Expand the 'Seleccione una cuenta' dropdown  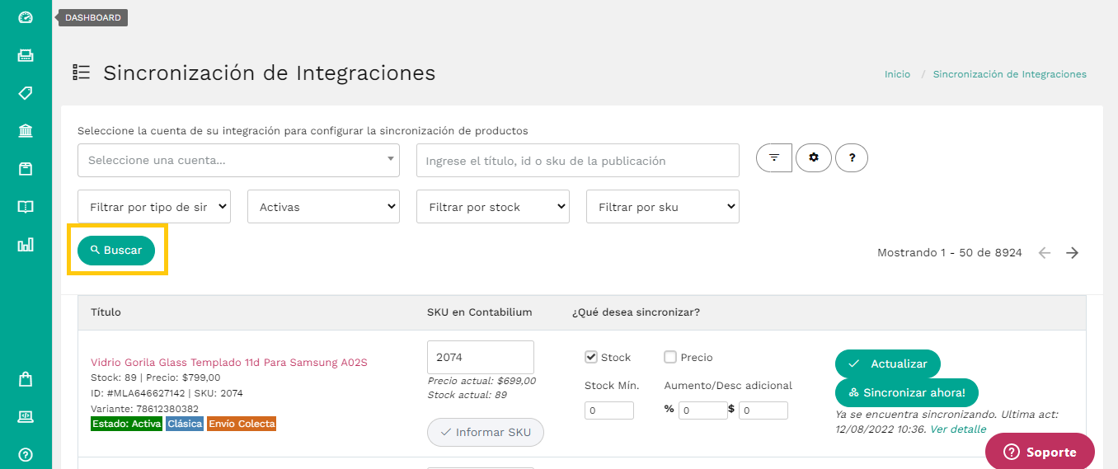[238, 160]
